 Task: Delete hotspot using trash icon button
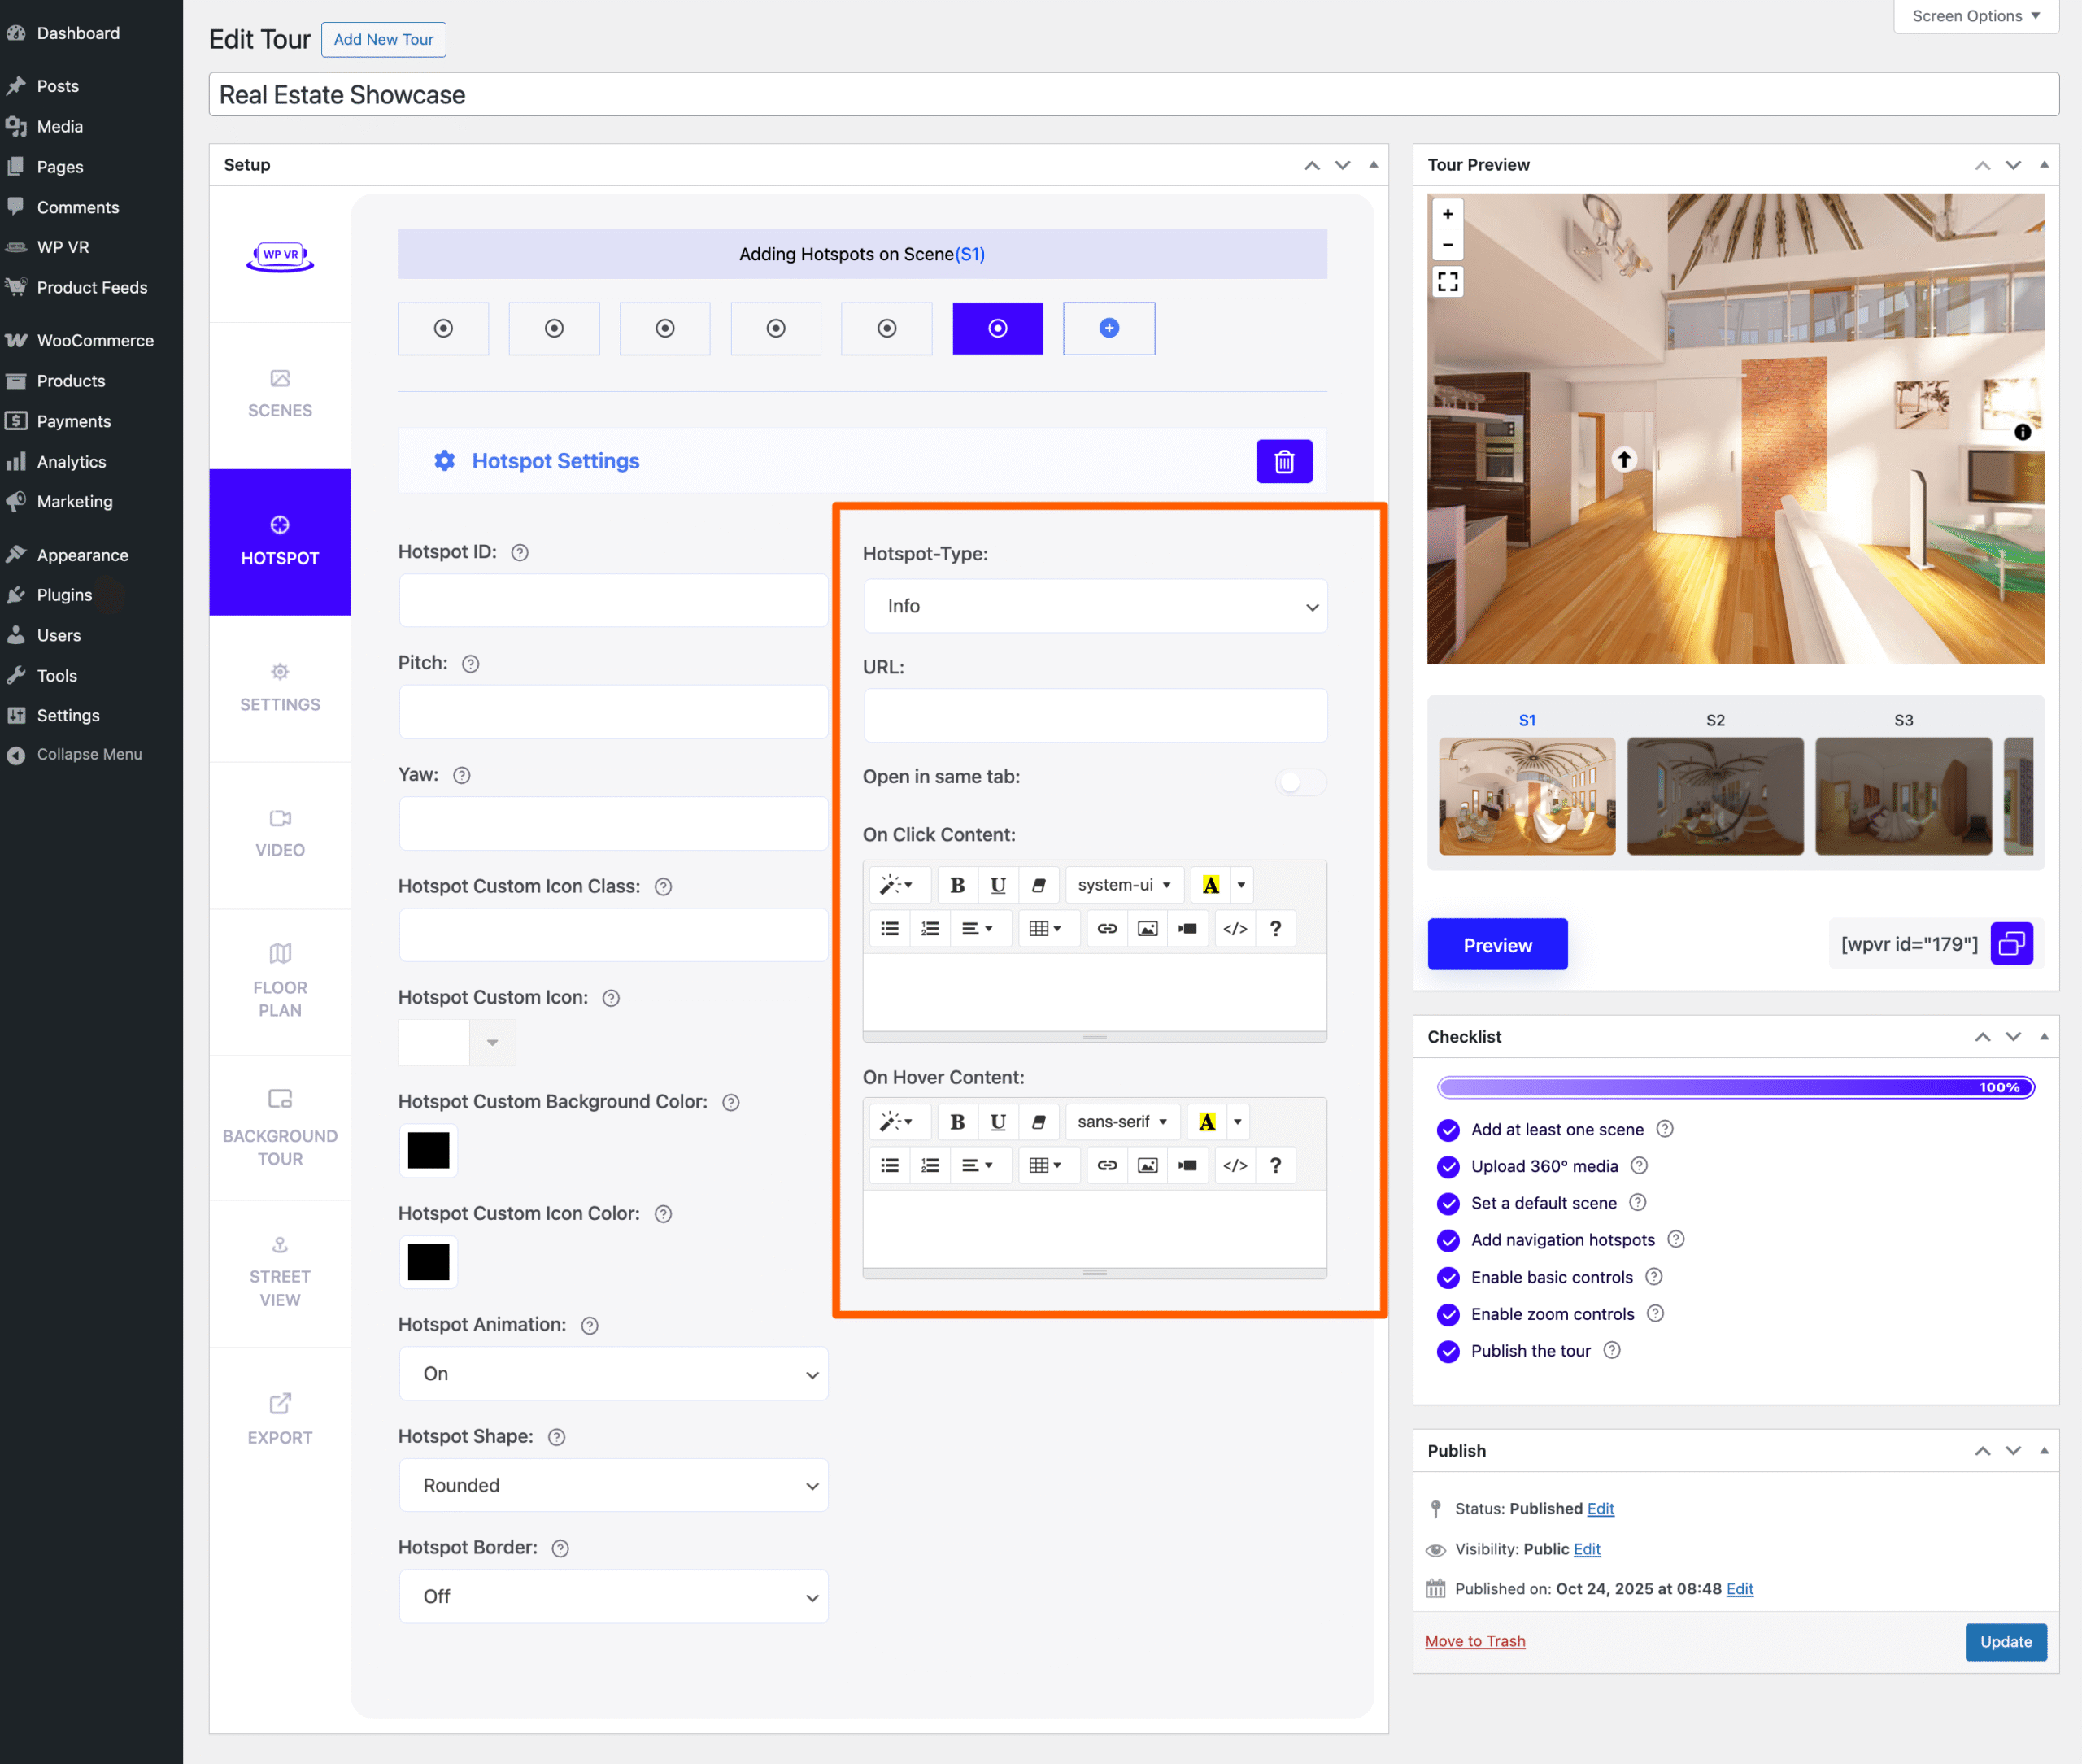(1284, 461)
